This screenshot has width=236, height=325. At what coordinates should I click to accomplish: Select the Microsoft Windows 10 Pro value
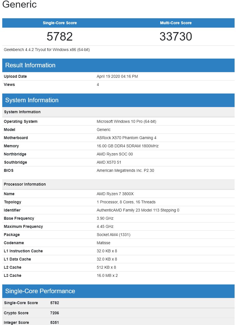click(x=126, y=121)
